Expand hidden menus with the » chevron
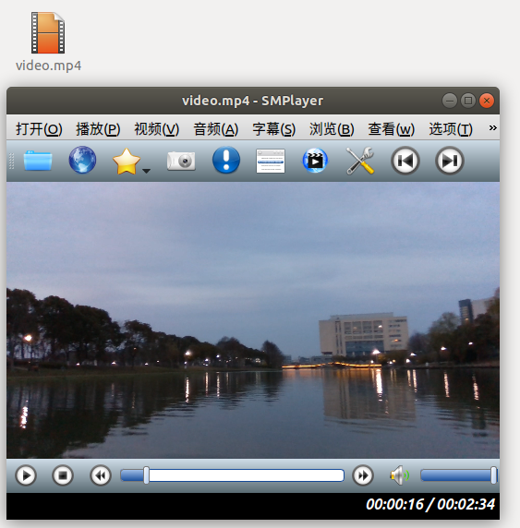520x528 pixels. click(x=492, y=128)
